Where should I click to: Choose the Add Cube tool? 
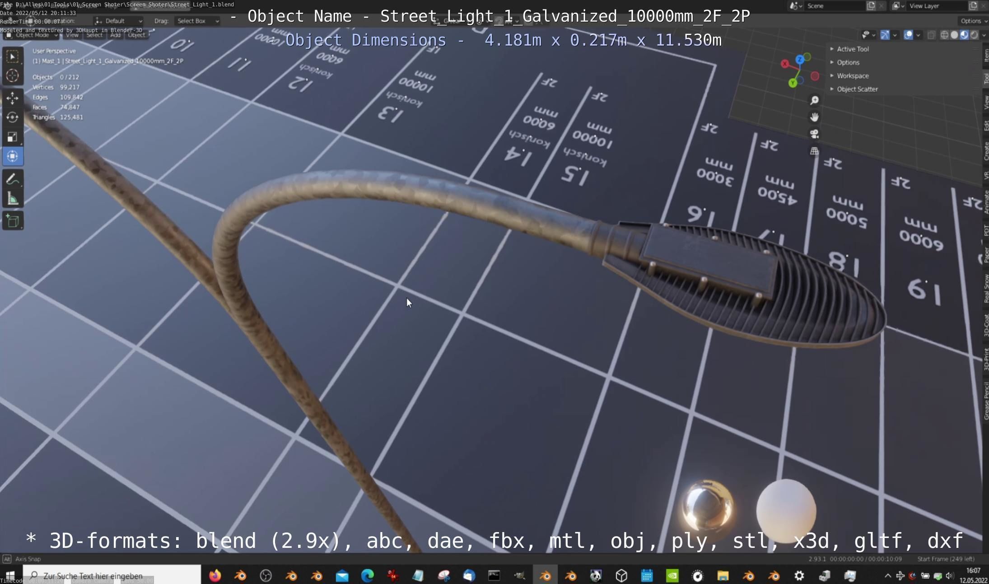[x=12, y=221]
